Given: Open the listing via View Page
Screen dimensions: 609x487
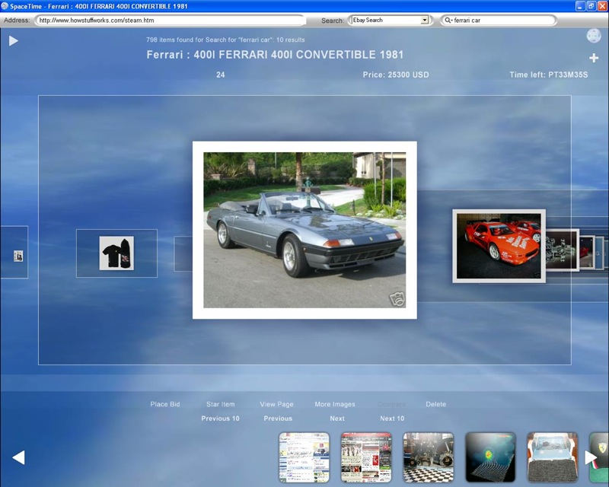Looking at the screenshot, I should (x=276, y=404).
